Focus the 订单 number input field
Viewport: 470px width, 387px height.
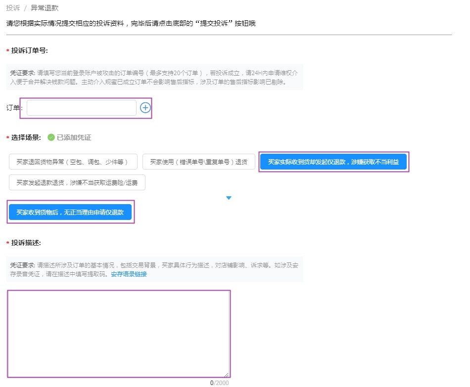(82, 108)
